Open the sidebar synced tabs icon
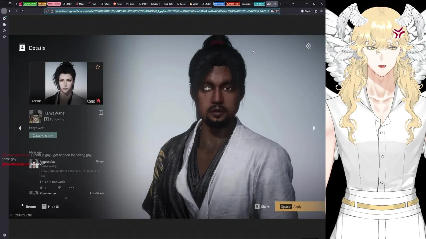The width and height of the screenshot is (426, 239). point(4,25)
